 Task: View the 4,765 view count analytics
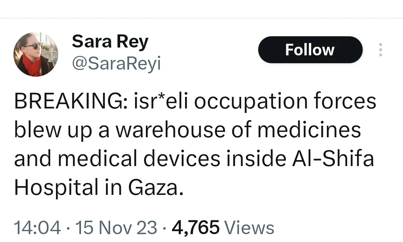(196, 228)
